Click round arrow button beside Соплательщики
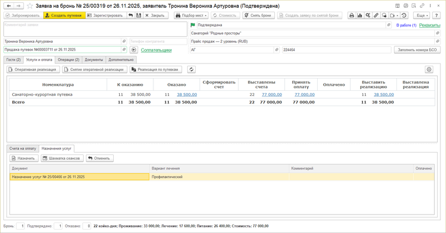Screen dimensions: 446x233 pos(134,50)
